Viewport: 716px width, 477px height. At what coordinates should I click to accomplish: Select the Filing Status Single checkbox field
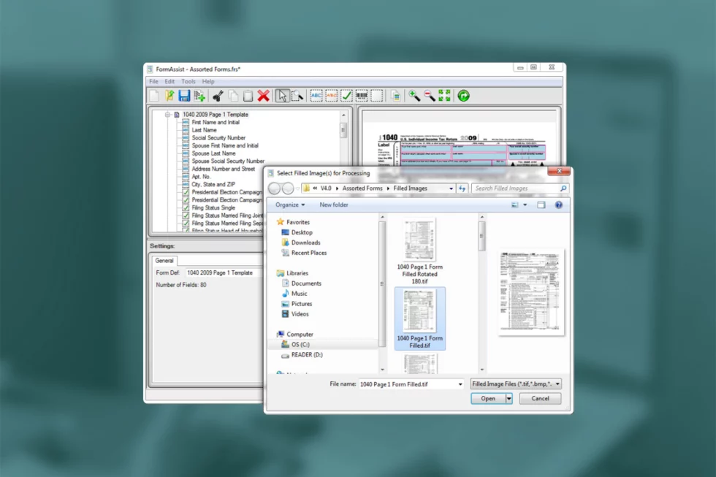tap(213, 208)
